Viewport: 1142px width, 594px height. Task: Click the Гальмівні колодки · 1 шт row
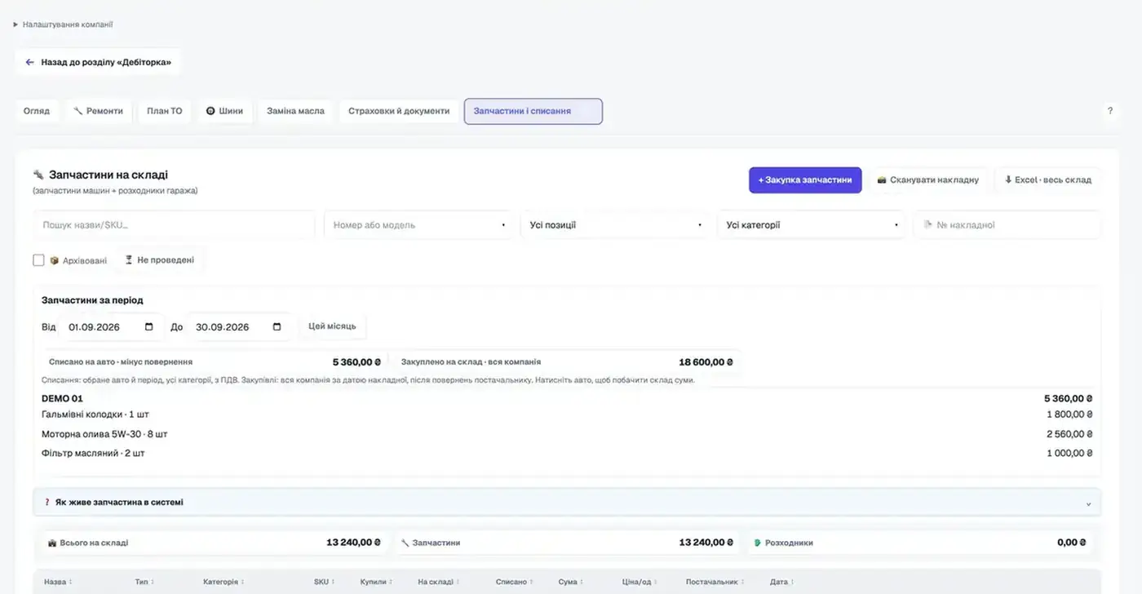[567, 414]
